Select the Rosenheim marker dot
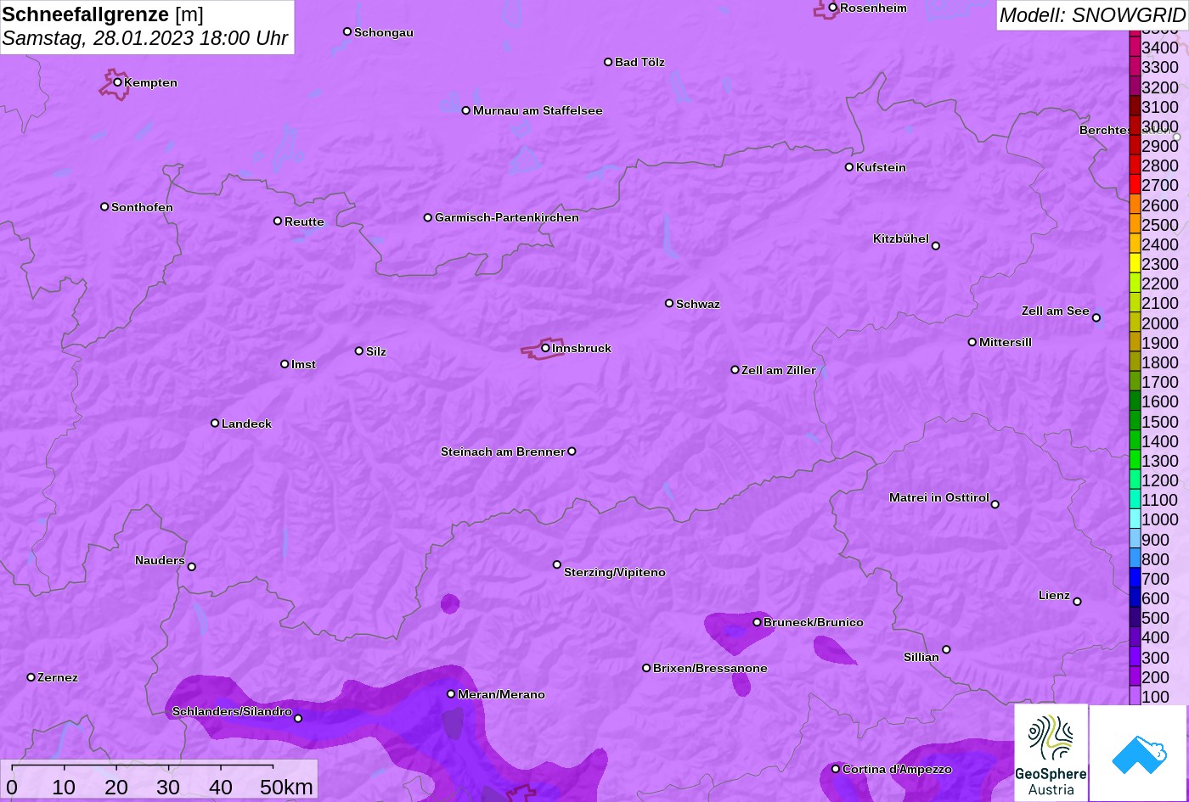 point(833,8)
